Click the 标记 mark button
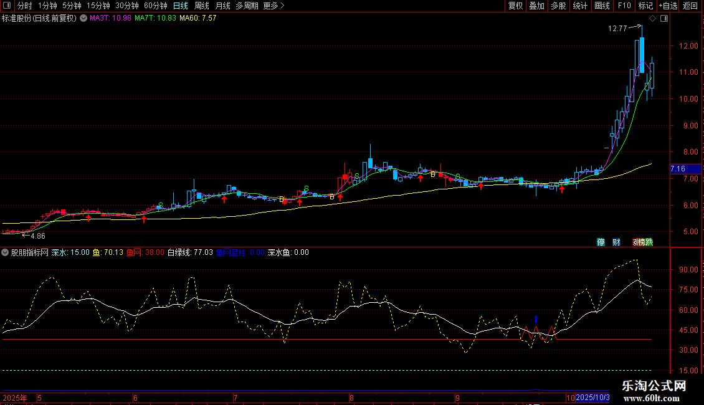This screenshot has height=405, width=704. (645, 6)
